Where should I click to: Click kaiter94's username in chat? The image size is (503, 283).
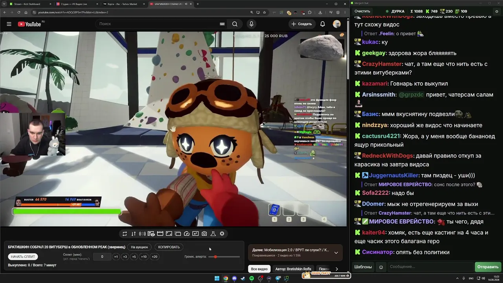(x=374, y=233)
